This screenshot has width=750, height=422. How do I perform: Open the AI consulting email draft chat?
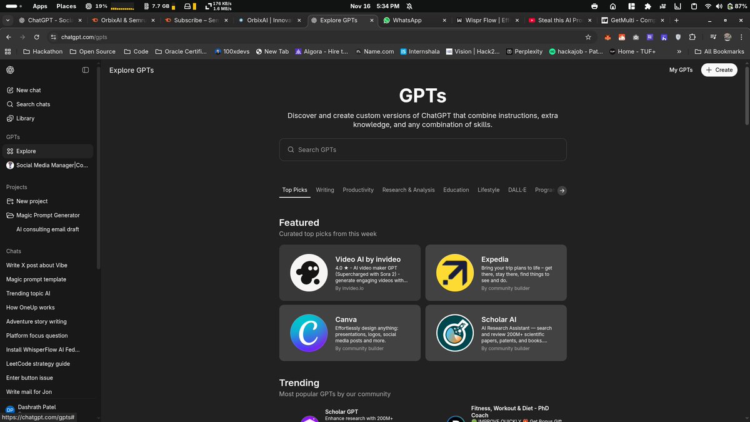(47, 229)
